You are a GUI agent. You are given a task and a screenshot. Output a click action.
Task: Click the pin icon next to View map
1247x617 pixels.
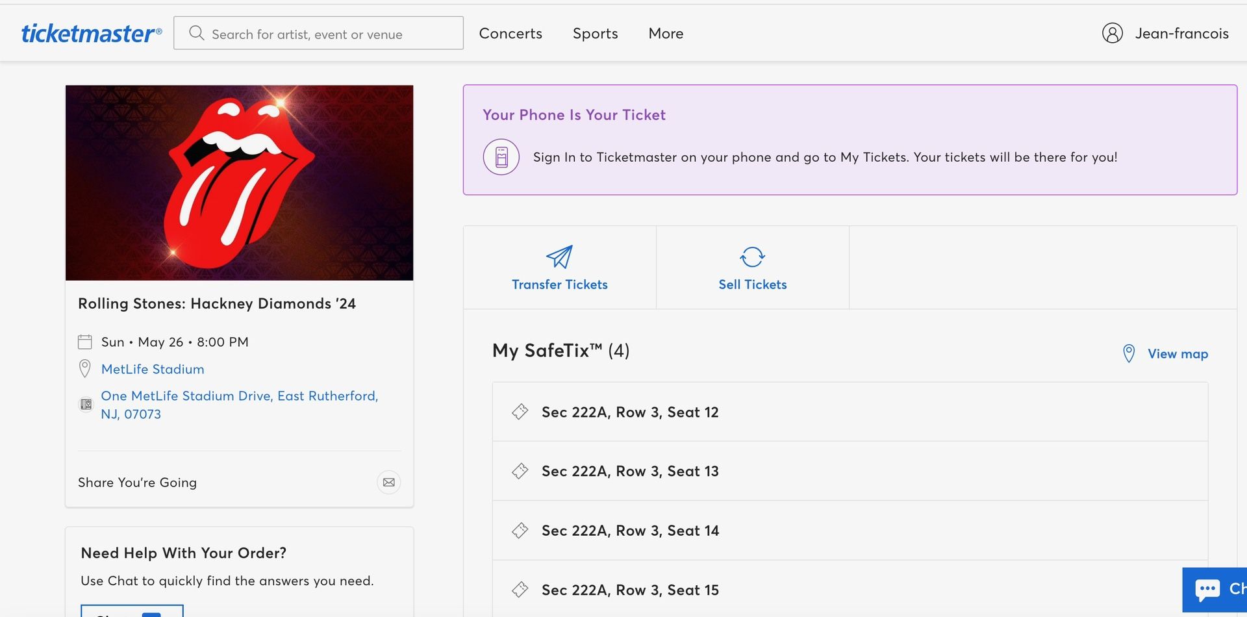1129,353
